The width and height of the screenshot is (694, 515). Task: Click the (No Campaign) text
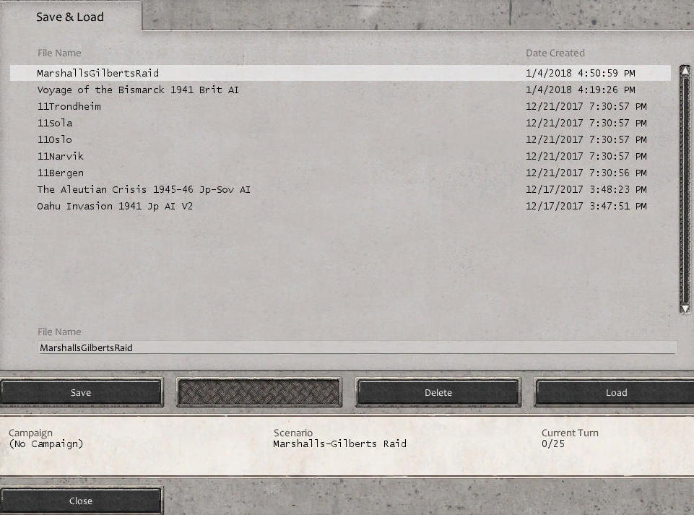click(x=46, y=443)
